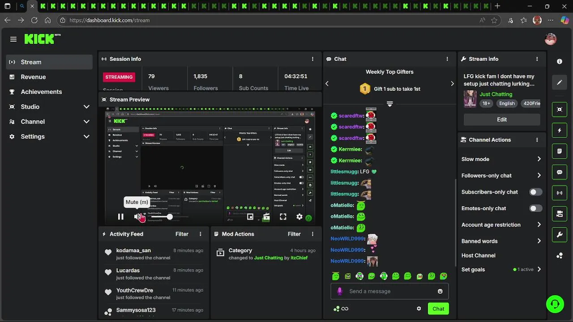Click the broadcast signal icon in right sidebar

point(560,193)
